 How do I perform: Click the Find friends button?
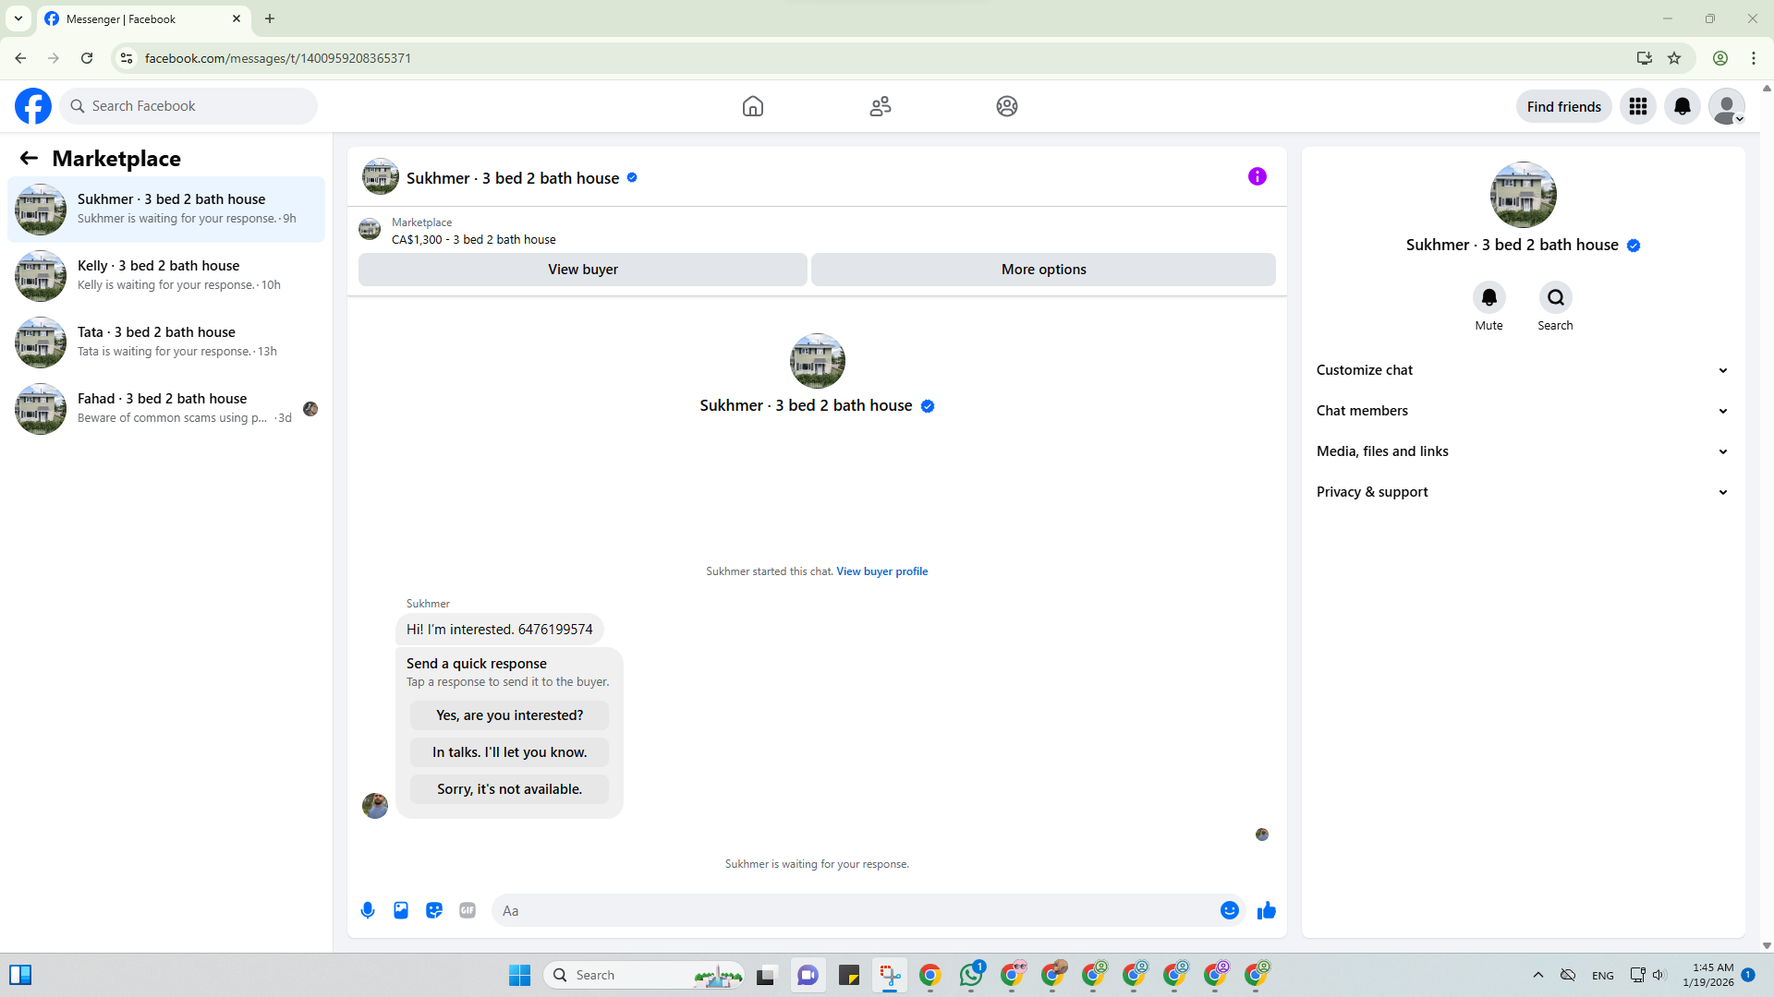tap(1564, 106)
